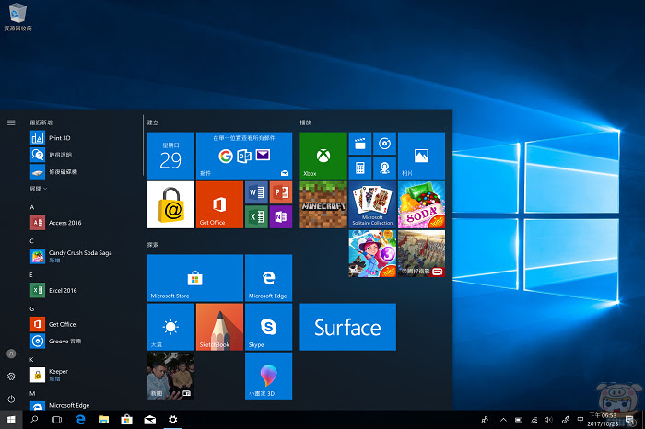
Task: Open the Mail app on the taskbar
Action: click(x=149, y=420)
